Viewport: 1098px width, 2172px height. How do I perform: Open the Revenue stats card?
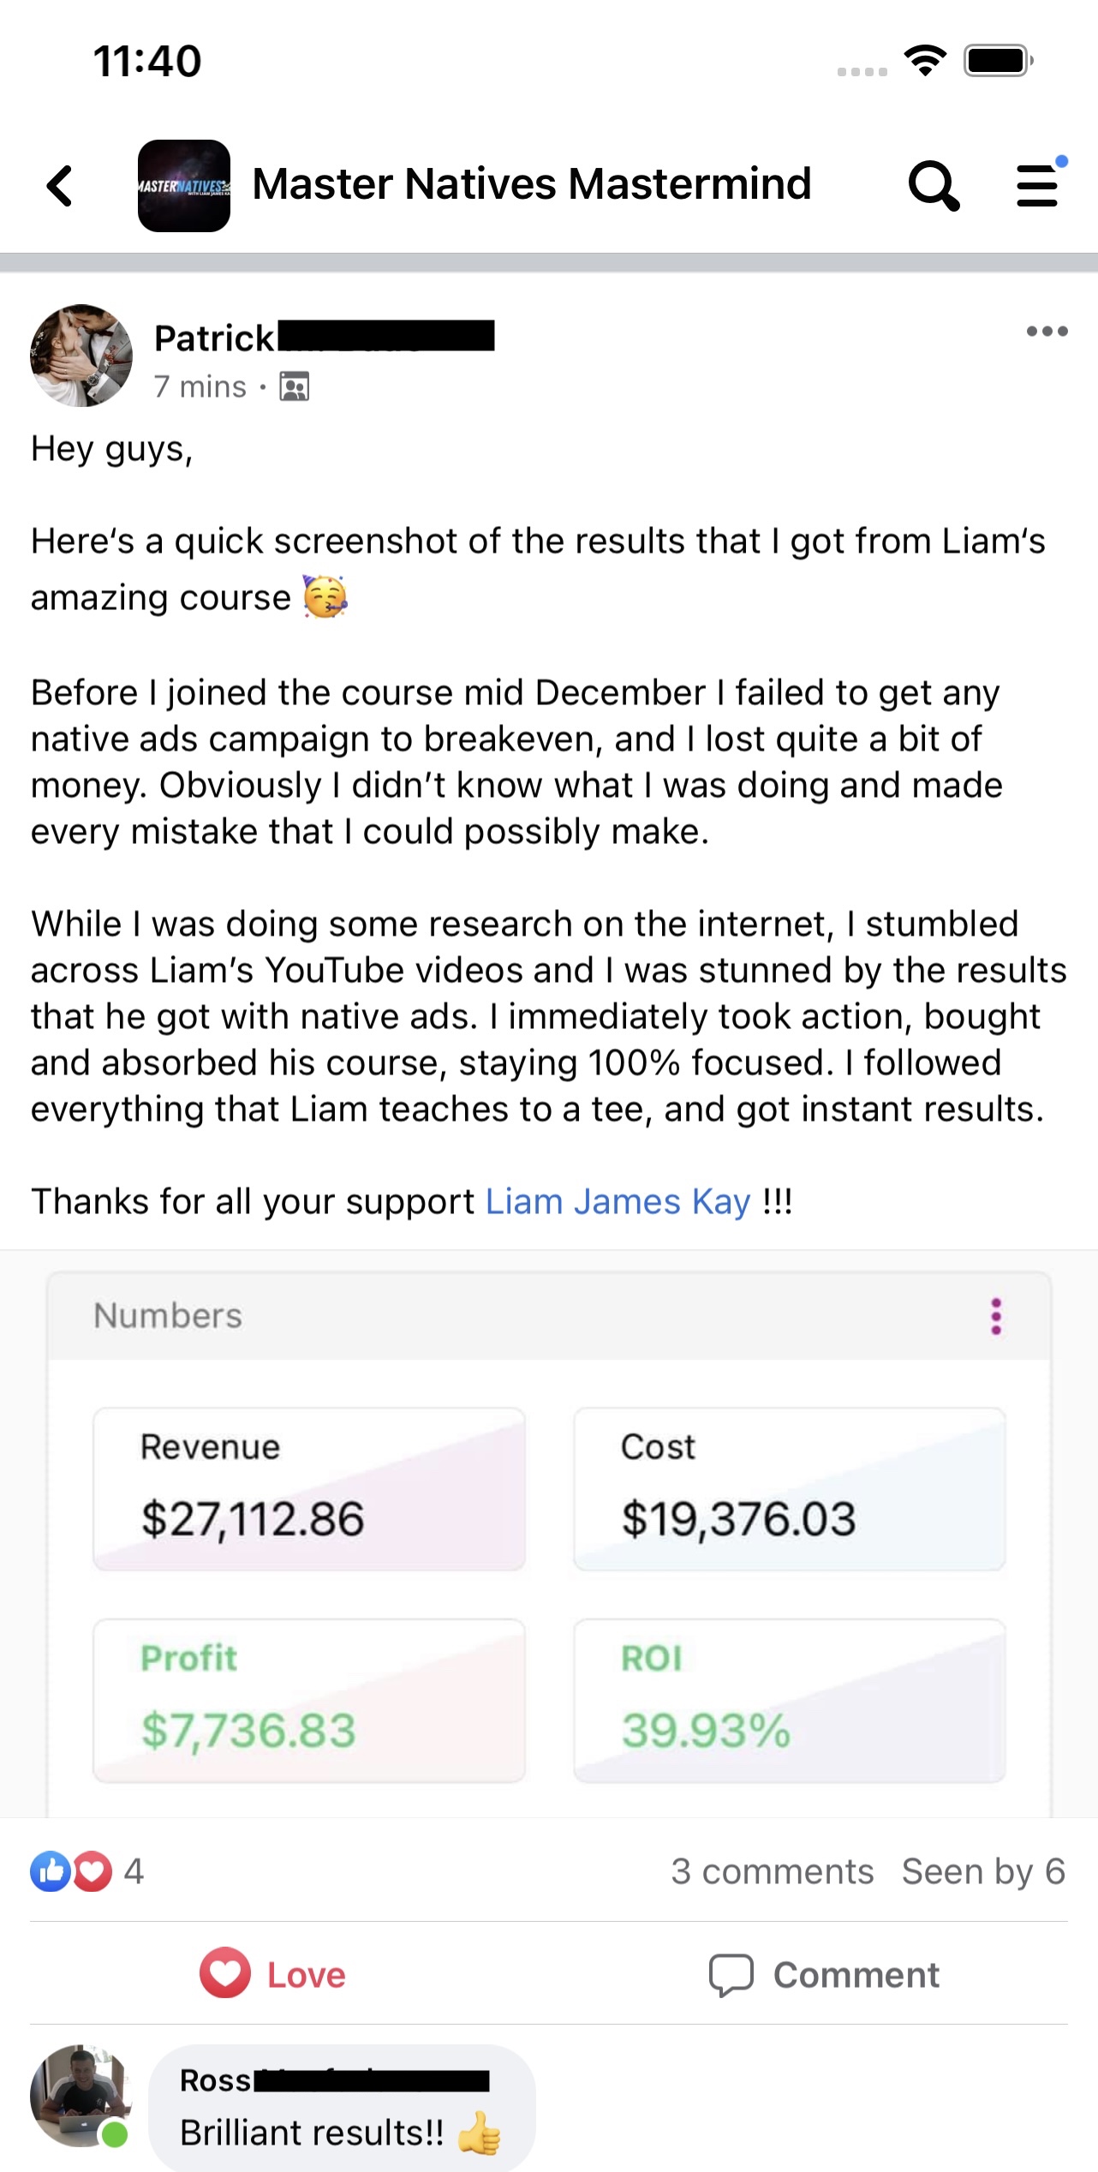[309, 1488]
